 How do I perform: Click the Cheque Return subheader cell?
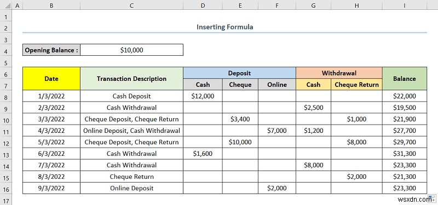[x=357, y=85]
